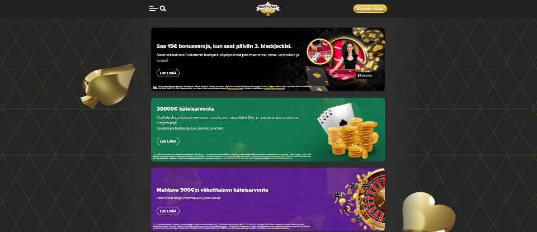Viewport: 537px width, 232px height.
Task: Click the golden heart decoration at bottom right
Action: [428, 212]
